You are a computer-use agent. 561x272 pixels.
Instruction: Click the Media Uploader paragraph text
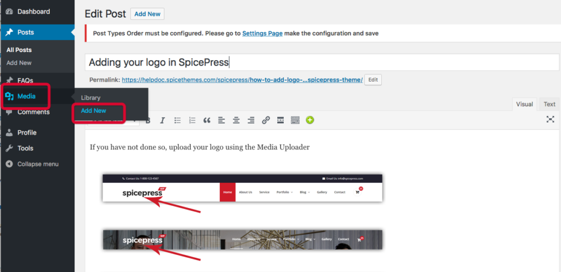point(199,147)
